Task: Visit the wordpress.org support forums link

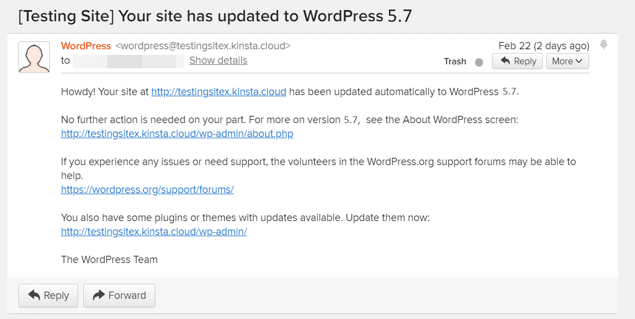Action: pos(147,190)
